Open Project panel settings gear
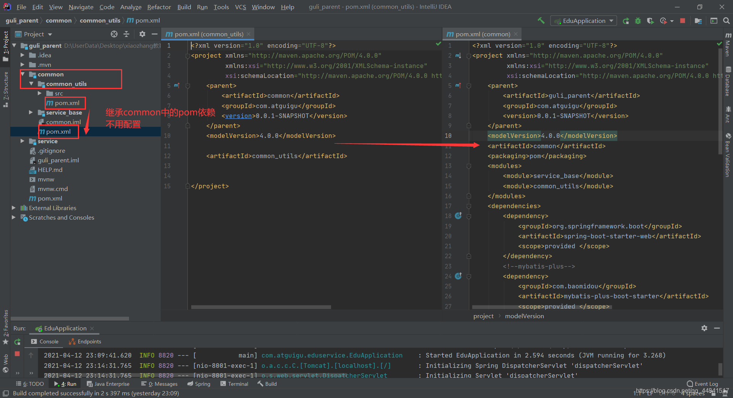This screenshot has height=398, width=733. [142, 34]
